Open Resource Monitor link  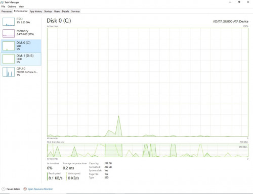pos(40,189)
